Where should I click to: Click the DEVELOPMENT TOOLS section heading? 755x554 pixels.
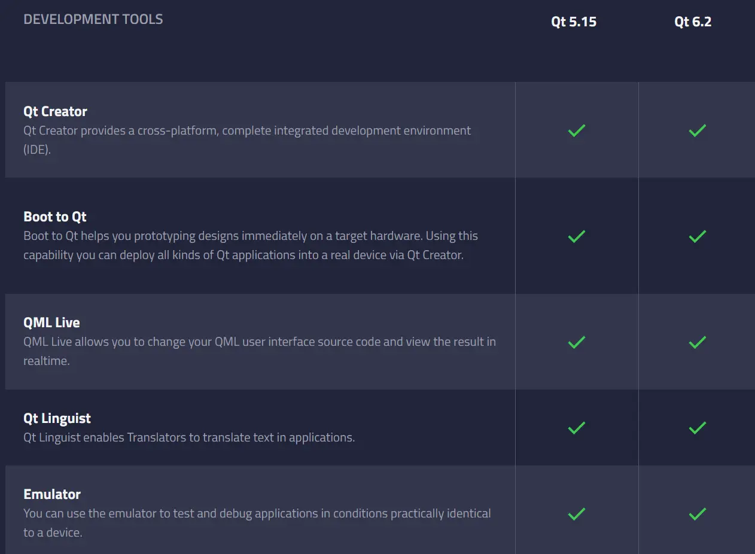(93, 19)
